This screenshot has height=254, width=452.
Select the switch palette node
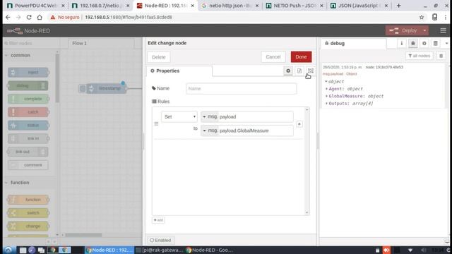tap(28, 213)
